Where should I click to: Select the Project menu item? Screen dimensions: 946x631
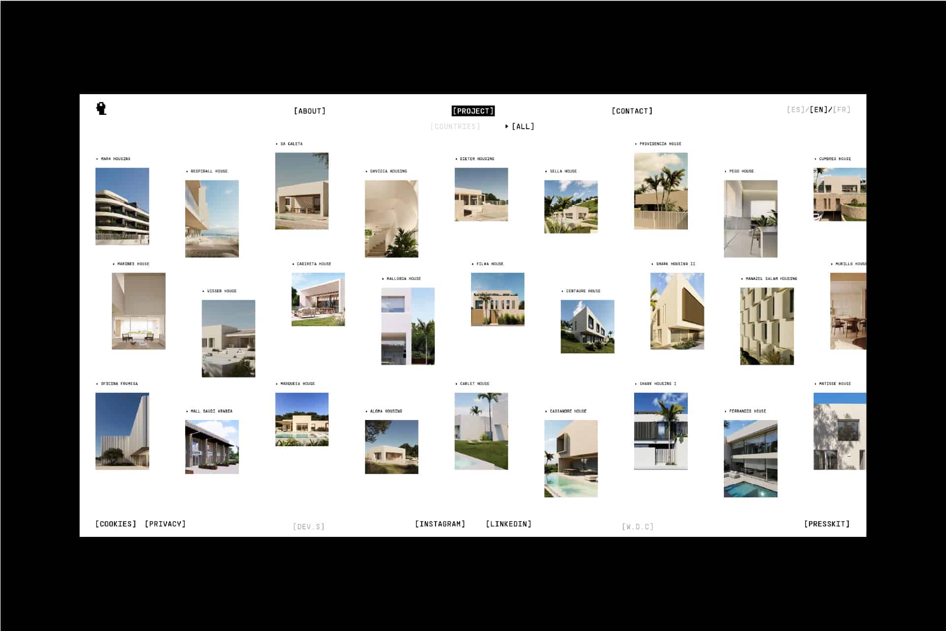click(x=473, y=111)
